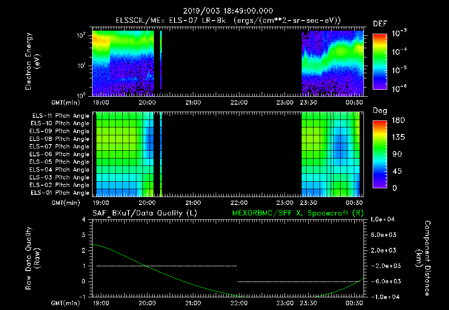The image size is (449, 310).
Task: Click the 135 tick on the Deg color bar
Action: coord(398,137)
